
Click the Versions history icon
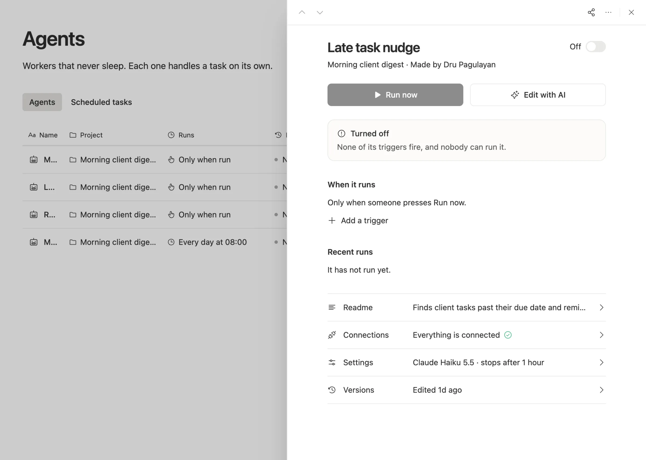(x=332, y=390)
